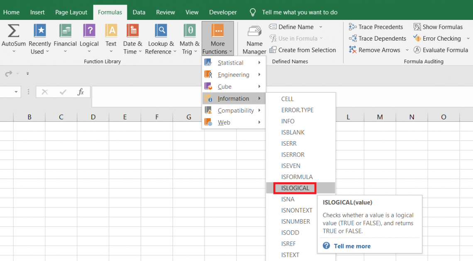The image size is (473, 261).
Task: Click the Tell me more link
Action: (x=352, y=246)
